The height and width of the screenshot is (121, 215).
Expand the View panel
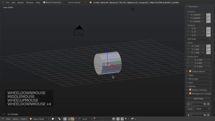tap(187, 75)
